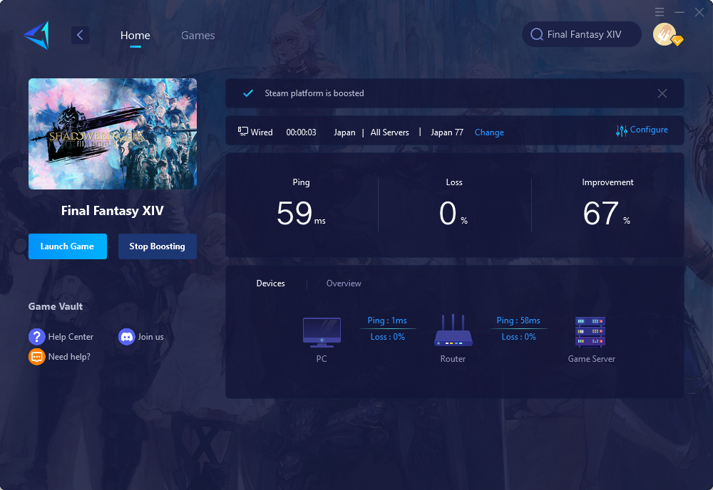
Task: Click the Router icon
Action: 453,330
